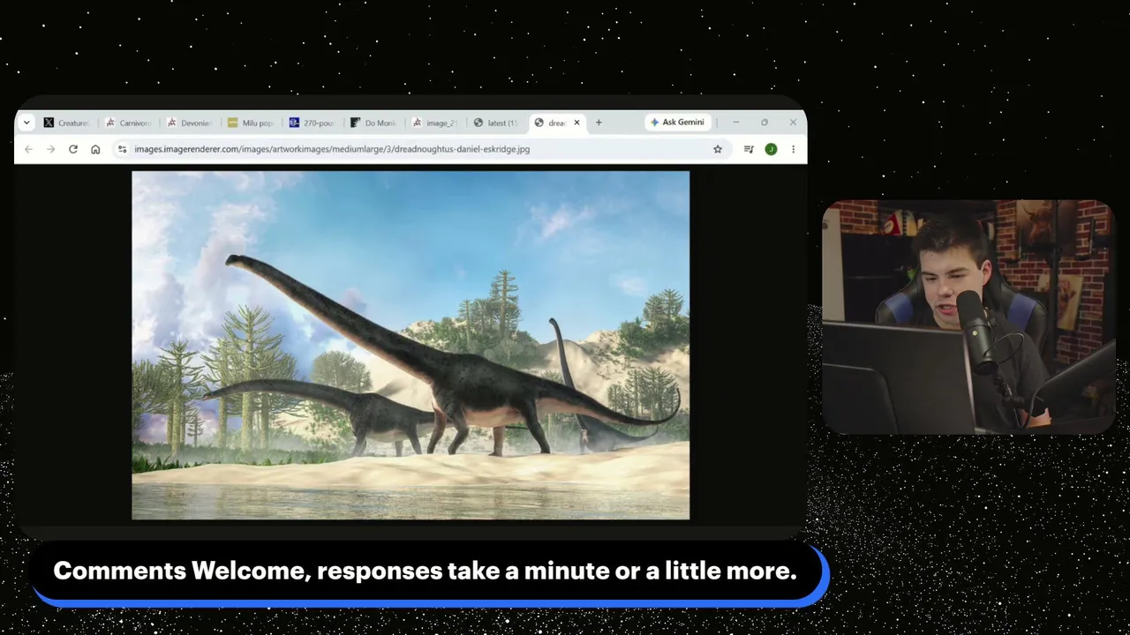Screen dimensions: 1130x635
Task: Open the media controls icon
Action: [x=749, y=149]
